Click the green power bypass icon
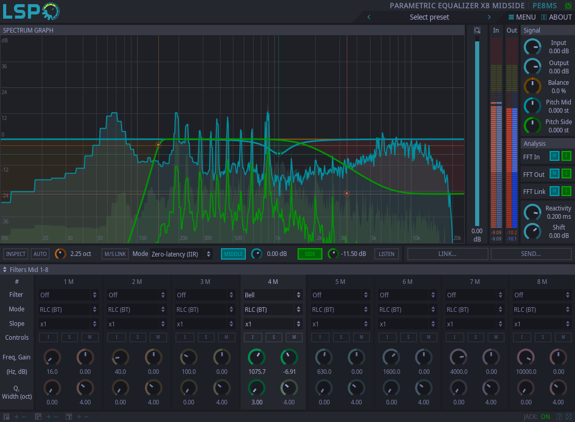This screenshot has width=575, height=422. (x=569, y=6)
